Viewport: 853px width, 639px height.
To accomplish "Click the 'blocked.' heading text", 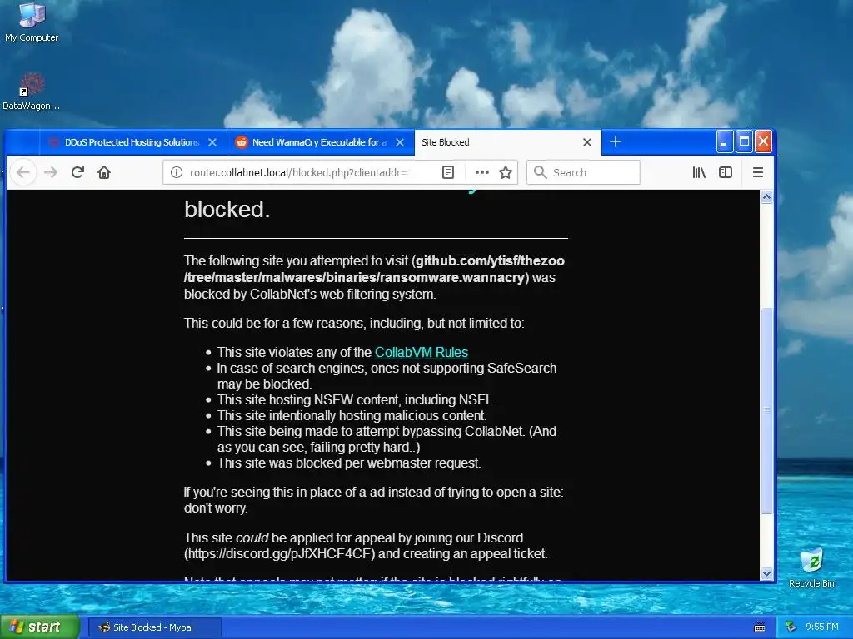I will pos(227,209).
